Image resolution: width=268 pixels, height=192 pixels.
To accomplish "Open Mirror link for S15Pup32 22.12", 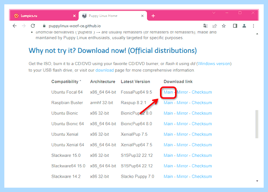I will [182, 156].
